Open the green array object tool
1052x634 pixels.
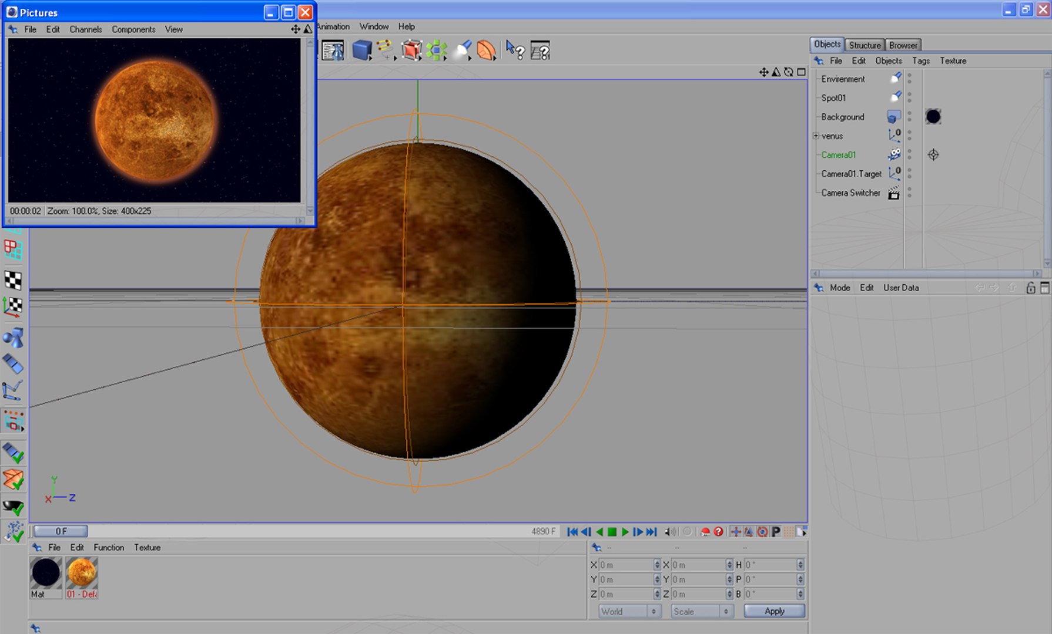coord(437,50)
